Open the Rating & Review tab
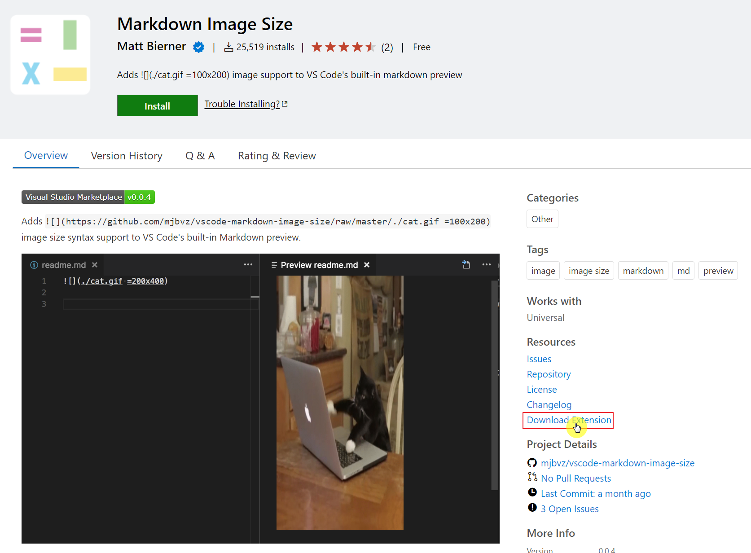 (277, 155)
